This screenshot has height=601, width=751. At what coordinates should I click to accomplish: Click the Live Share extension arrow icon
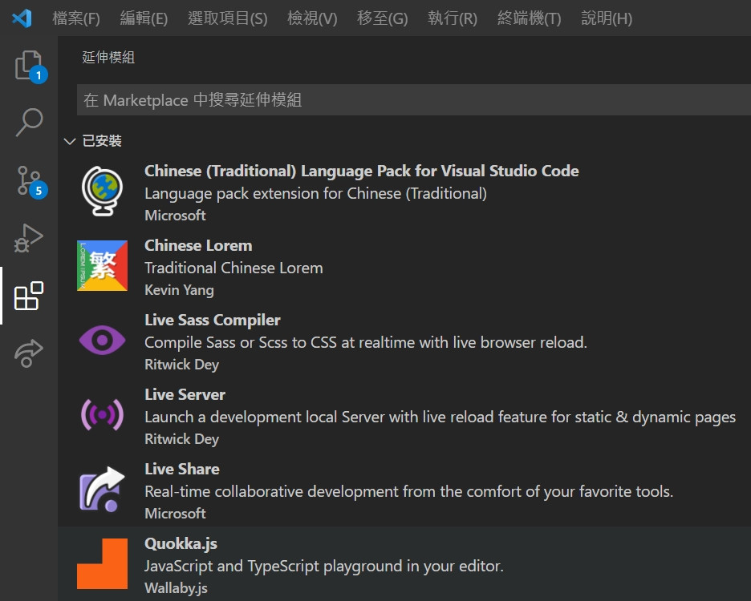point(102,489)
